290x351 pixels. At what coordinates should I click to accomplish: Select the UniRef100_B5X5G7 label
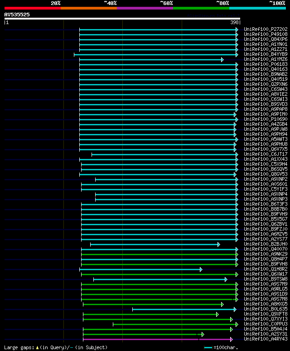pyautogui.click(x=266, y=219)
